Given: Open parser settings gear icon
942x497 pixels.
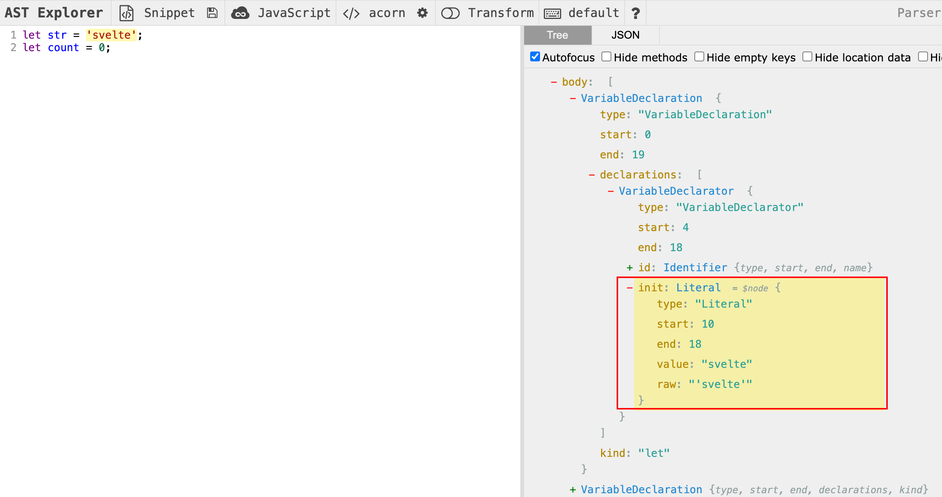Looking at the screenshot, I should tap(422, 13).
